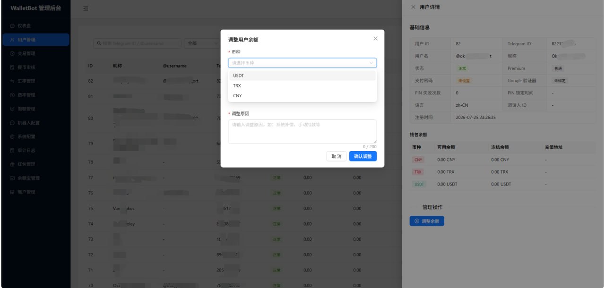
Task: Open the 全部 status filter dropdown
Action: (x=202, y=43)
